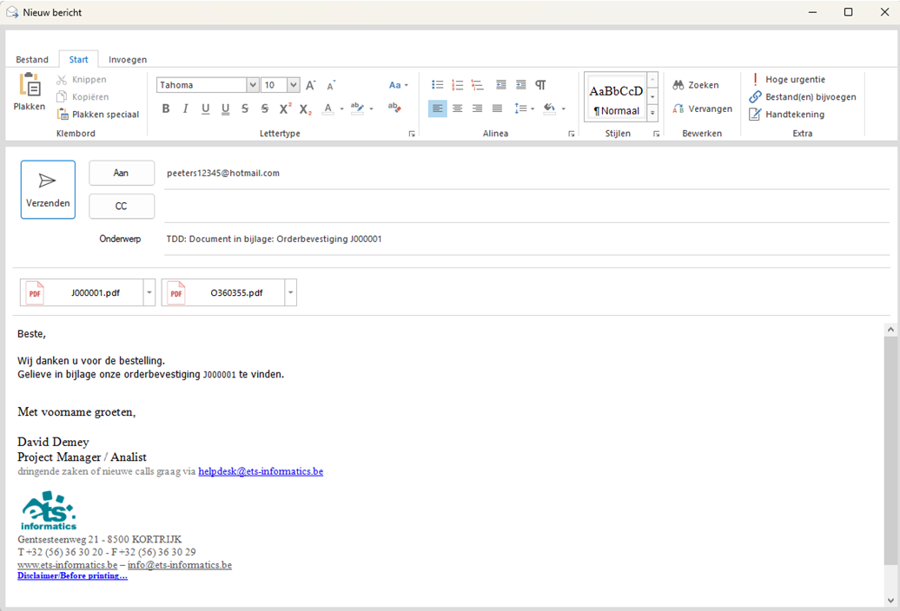
Task: Apply subscript formatting
Action: tap(306, 108)
